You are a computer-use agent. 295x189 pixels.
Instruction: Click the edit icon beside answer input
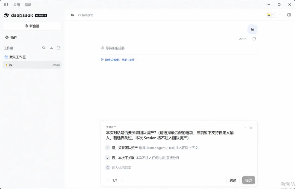point(108,167)
